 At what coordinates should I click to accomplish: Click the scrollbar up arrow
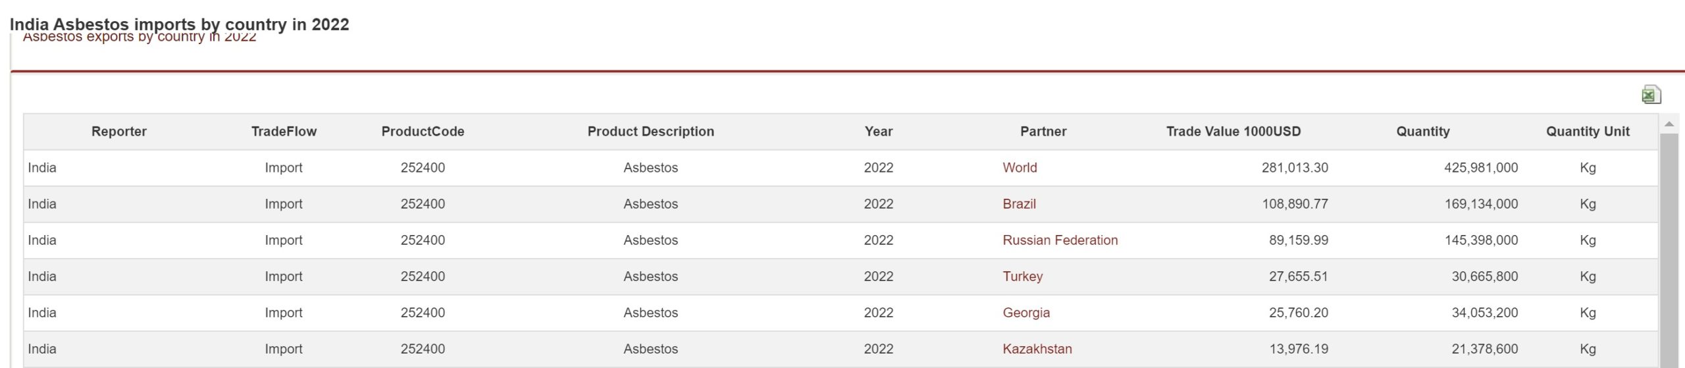[1669, 124]
